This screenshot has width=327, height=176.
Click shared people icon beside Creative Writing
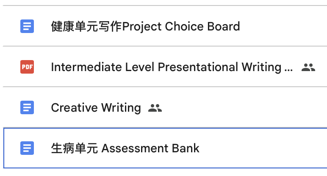(x=155, y=108)
